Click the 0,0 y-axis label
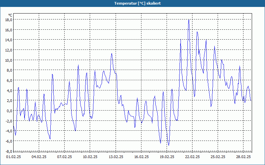 pos(10,111)
